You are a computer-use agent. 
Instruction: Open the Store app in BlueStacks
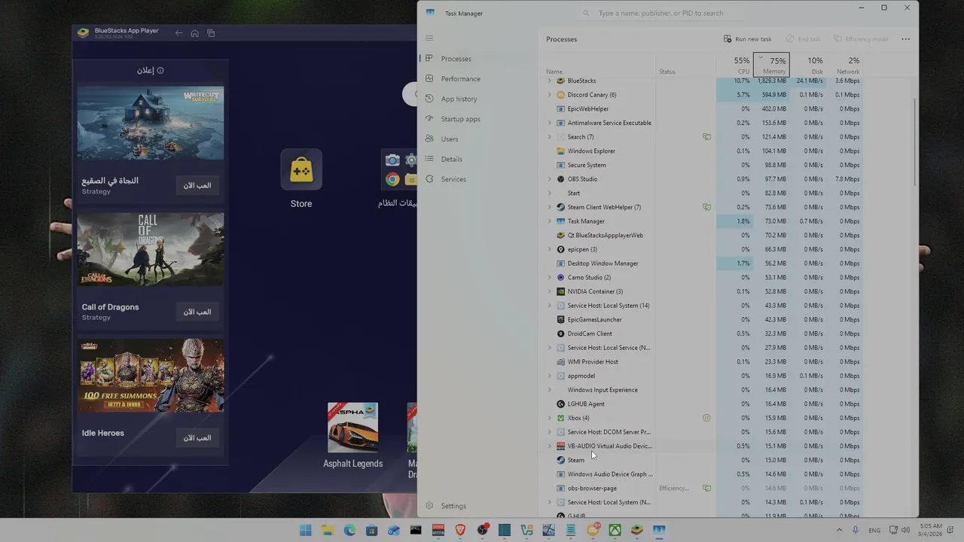301,169
